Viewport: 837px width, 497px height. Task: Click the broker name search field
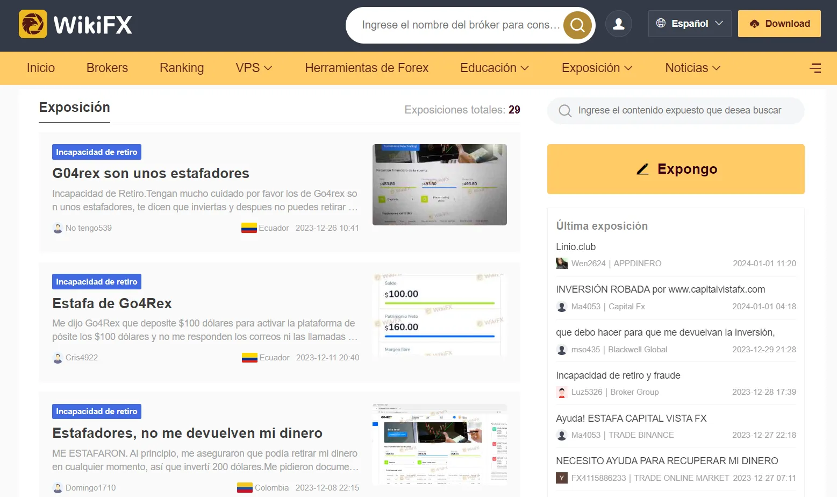point(461,25)
